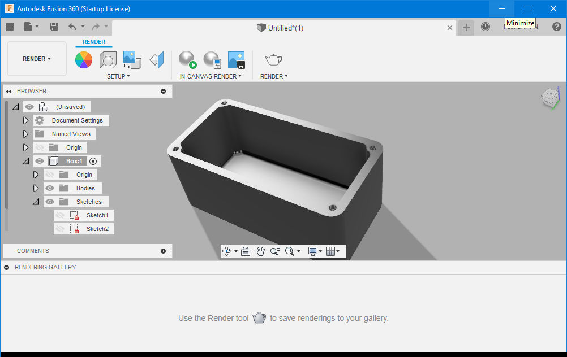Undo the last action
This screenshot has width=567, height=357.
(72, 27)
